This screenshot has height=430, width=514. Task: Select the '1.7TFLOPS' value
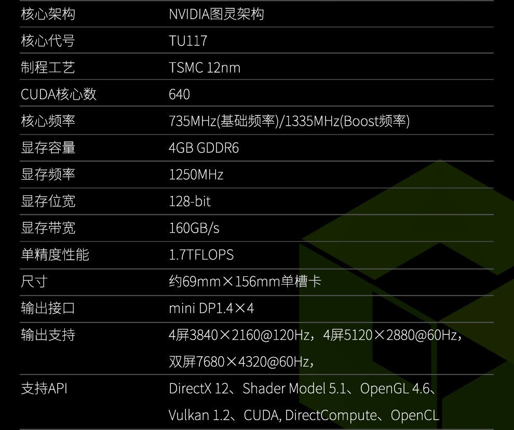(201, 255)
